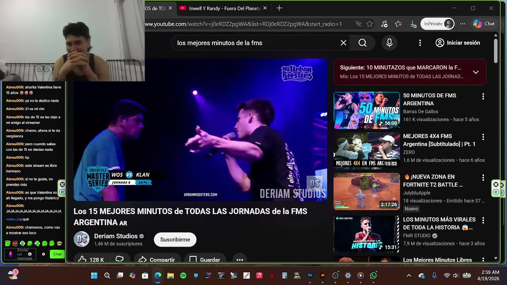This screenshot has width=507, height=285.
Task: Open options for NUEVA ZONA EN FORTNITE video
Action: 483,178
